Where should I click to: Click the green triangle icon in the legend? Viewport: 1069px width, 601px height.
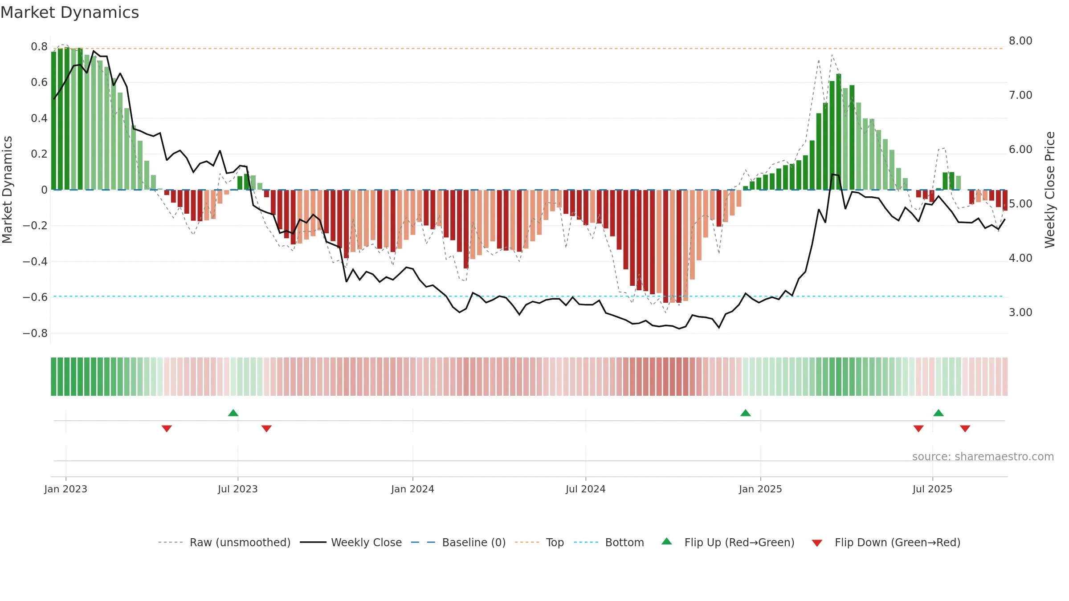667,541
